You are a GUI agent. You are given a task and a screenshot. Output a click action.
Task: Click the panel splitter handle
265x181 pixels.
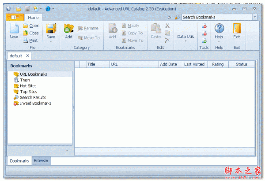click(73, 108)
